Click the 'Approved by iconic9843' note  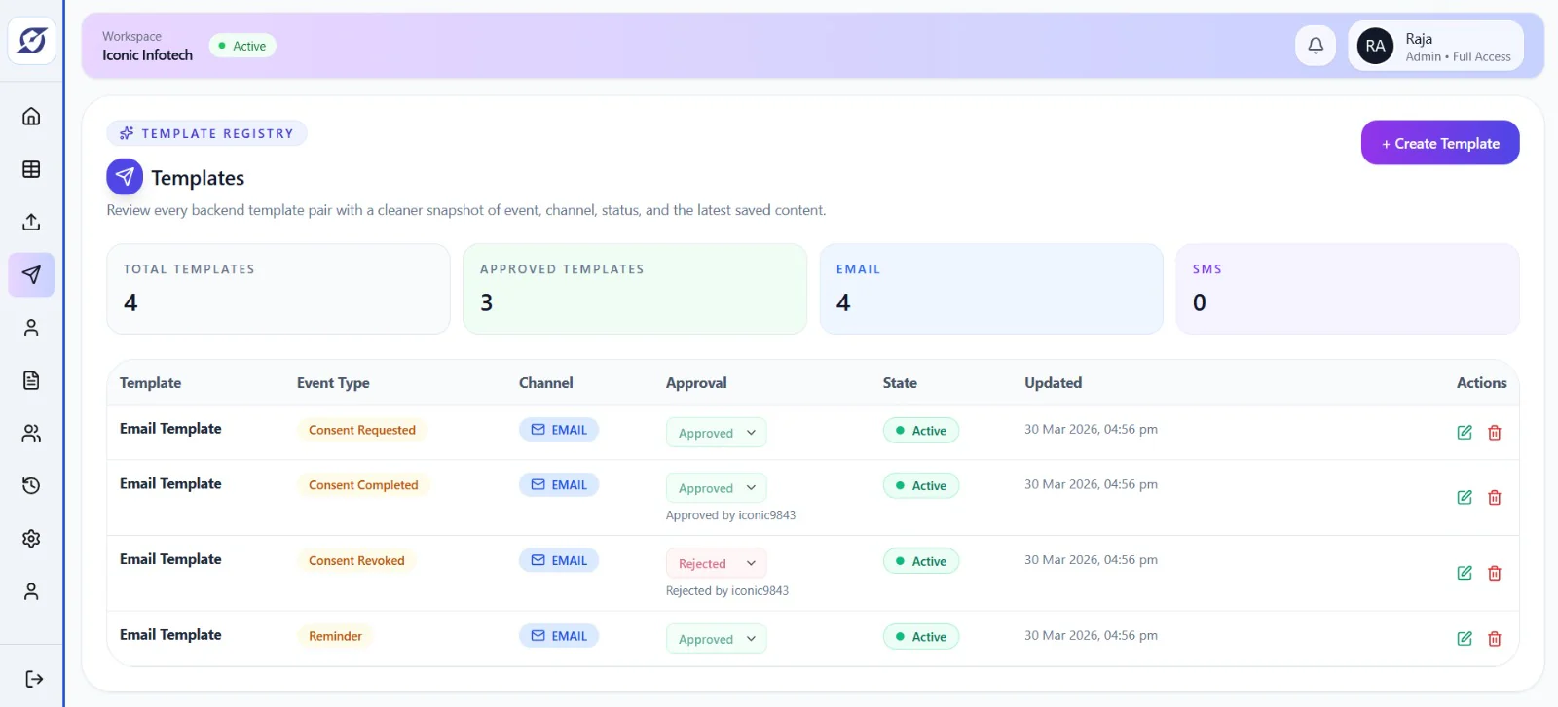coord(730,515)
